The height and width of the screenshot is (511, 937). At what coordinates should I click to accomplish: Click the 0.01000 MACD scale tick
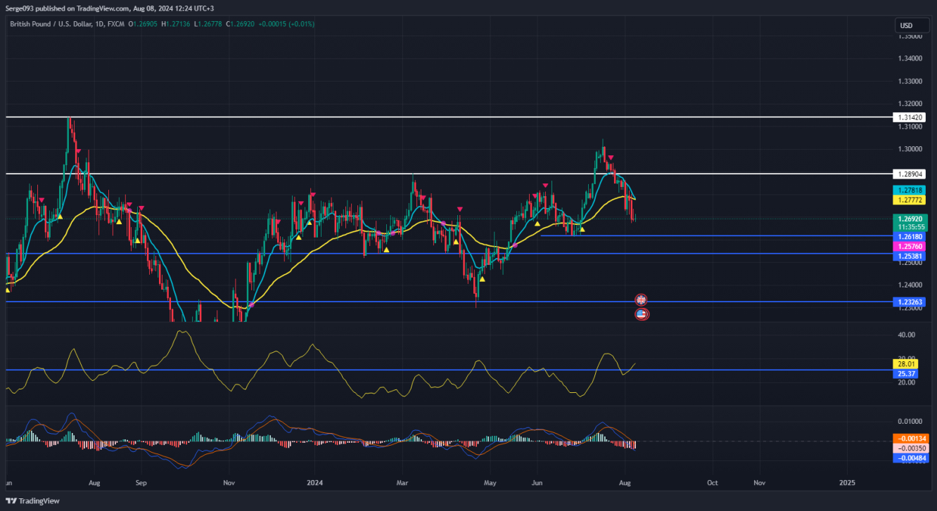(909, 422)
